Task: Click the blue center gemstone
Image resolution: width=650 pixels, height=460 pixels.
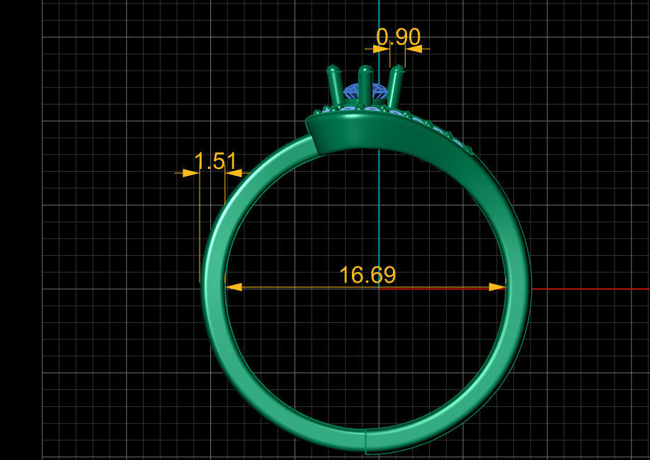Action: [365, 91]
